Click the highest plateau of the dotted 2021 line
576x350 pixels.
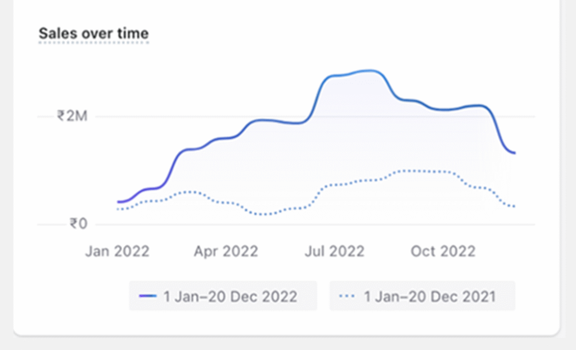[416, 170]
